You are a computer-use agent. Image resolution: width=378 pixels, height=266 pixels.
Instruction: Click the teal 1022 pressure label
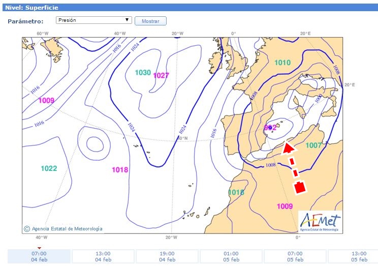point(49,168)
